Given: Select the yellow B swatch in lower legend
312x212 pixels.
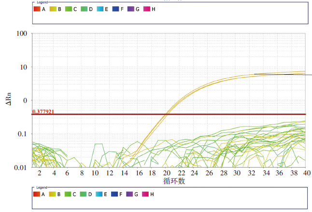Looking at the screenshot, I should pyautogui.click(x=53, y=194).
